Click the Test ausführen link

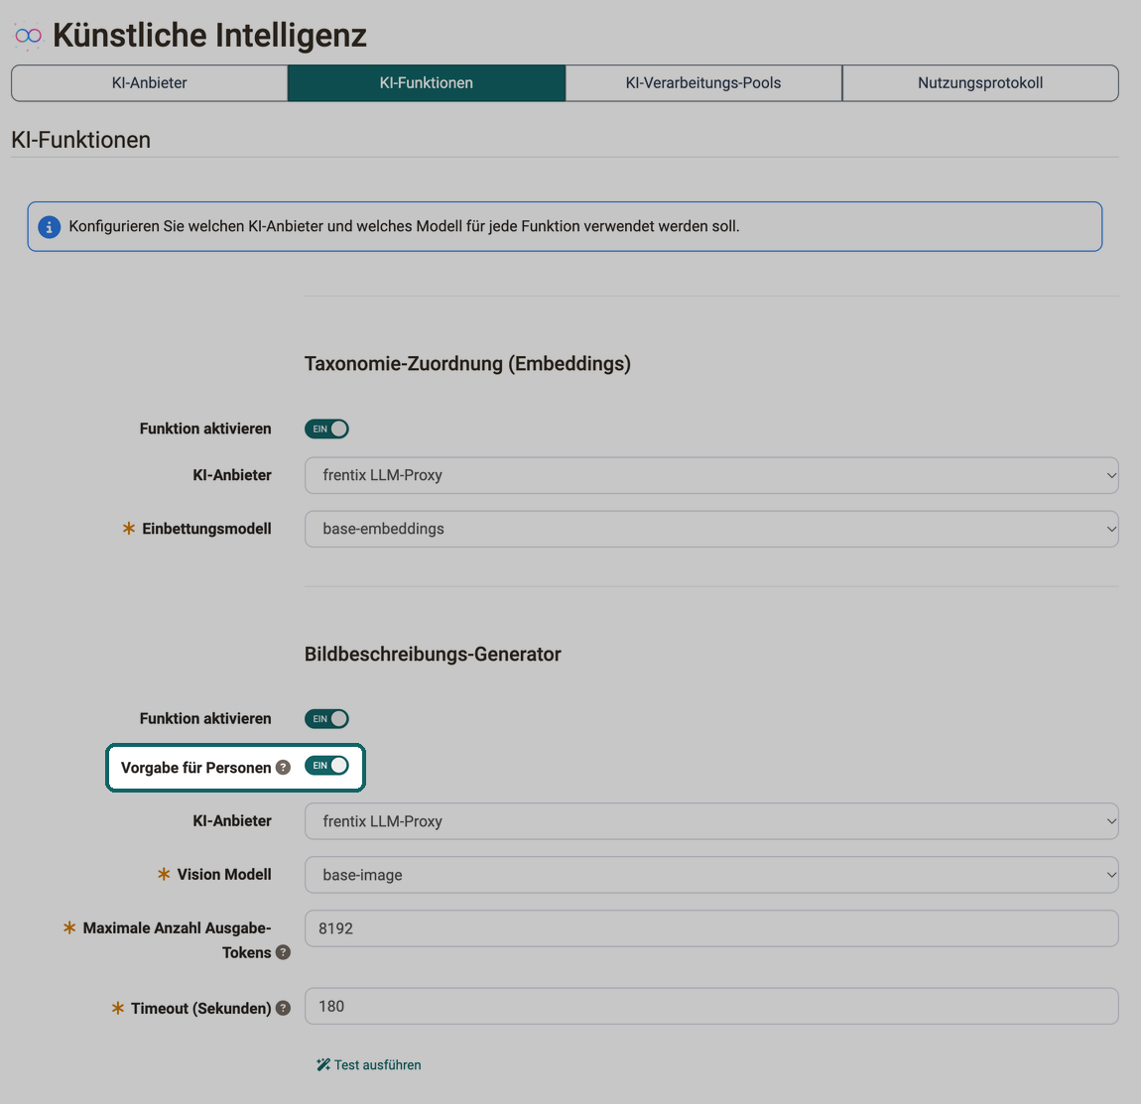(x=369, y=1064)
